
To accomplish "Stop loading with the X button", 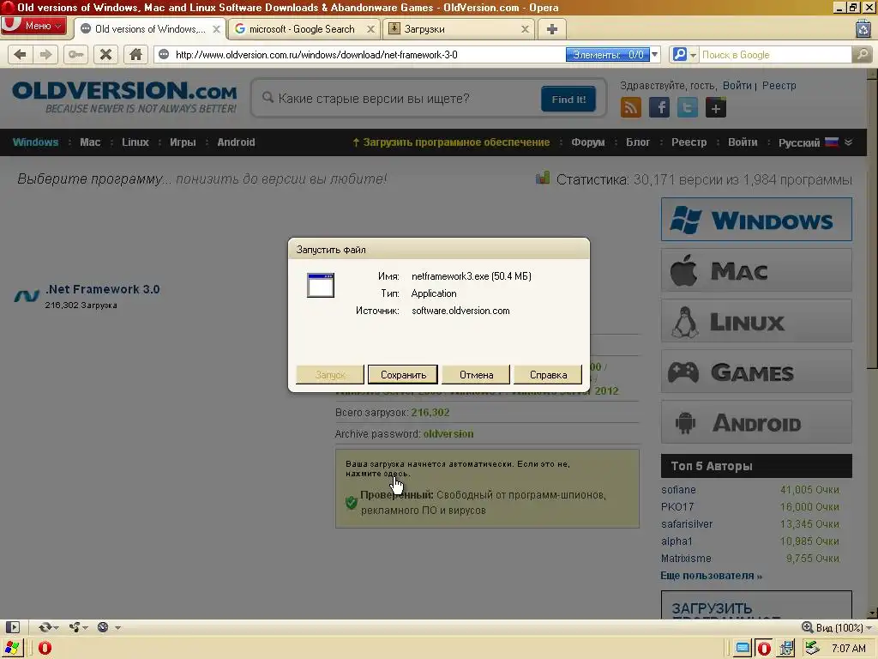I will coord(105,55).
